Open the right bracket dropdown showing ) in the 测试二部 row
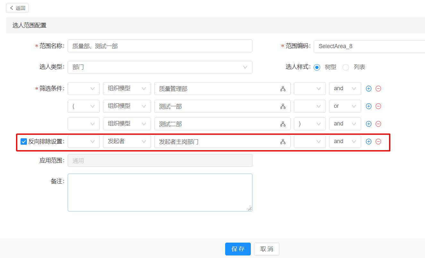Screen dimensions: 425x258 point(310,124)
